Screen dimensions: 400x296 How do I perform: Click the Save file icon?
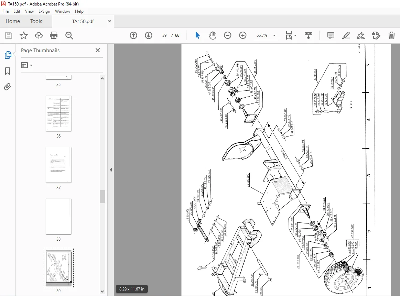coord(8,35)
